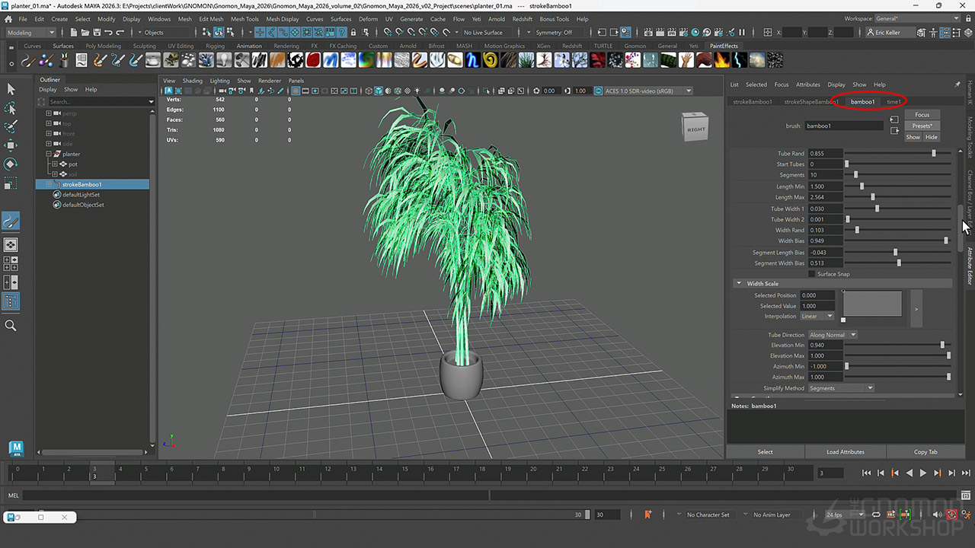
Task: Click the Load Attributes button
Action: point(845,452)
